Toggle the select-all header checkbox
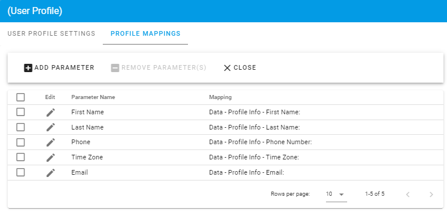Screen dimensions: 447x211 click(x=21, y=97)
